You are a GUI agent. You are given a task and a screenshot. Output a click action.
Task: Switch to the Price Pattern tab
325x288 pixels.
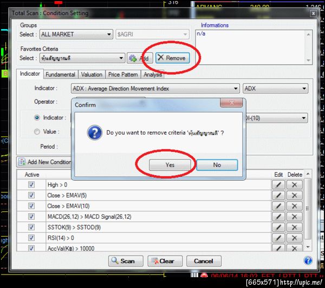coord(123,75)
